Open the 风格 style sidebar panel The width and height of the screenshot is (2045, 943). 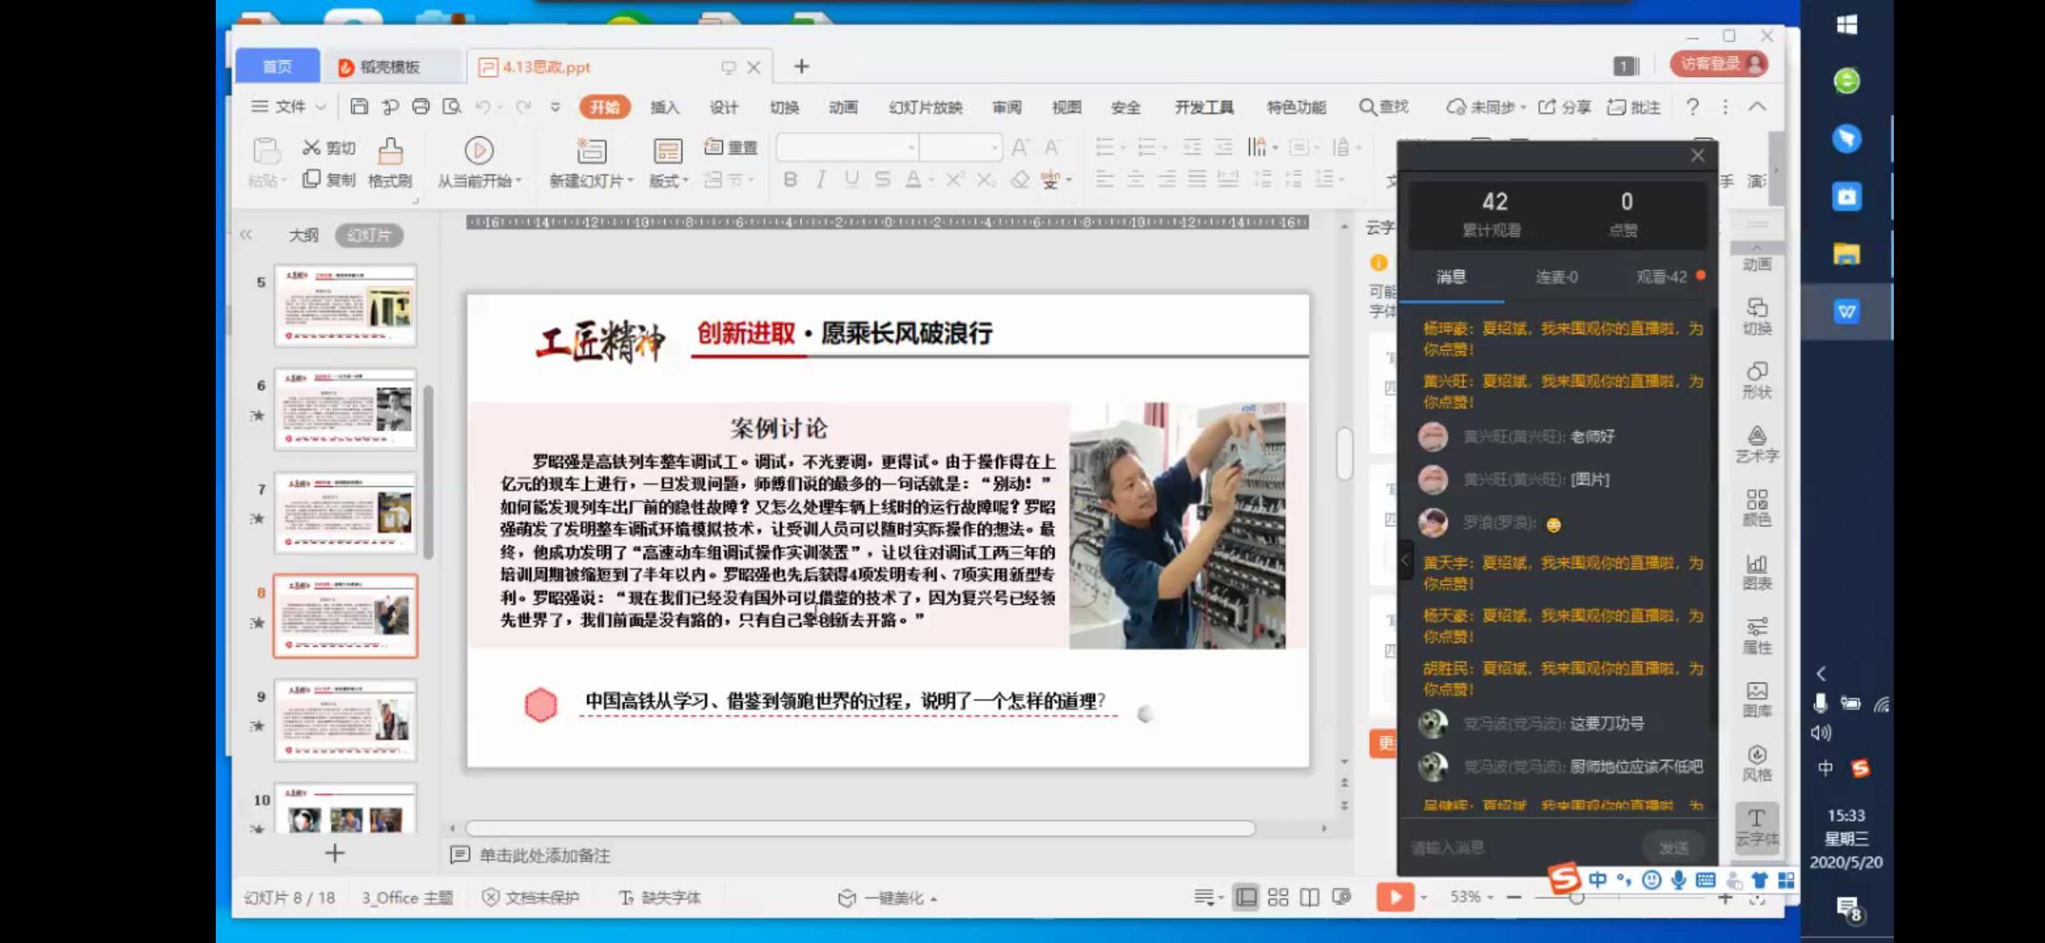1757,763
